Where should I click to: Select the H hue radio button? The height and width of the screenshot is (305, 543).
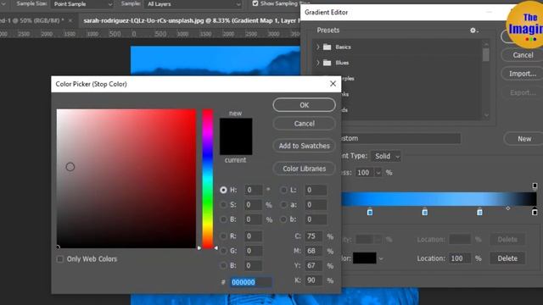[x=223, y=190]
